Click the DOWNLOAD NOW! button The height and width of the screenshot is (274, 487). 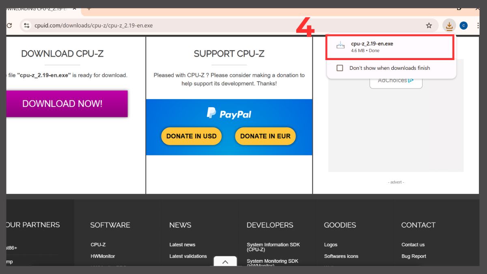click(67, 104)
